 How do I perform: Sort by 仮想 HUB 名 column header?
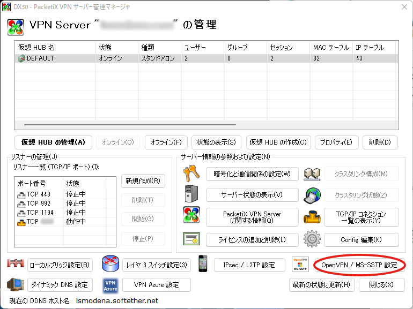click(x=55, y=48)
